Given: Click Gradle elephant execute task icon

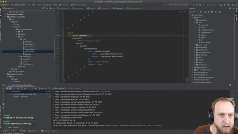Looking at the screenshot, I should (201, 12).
